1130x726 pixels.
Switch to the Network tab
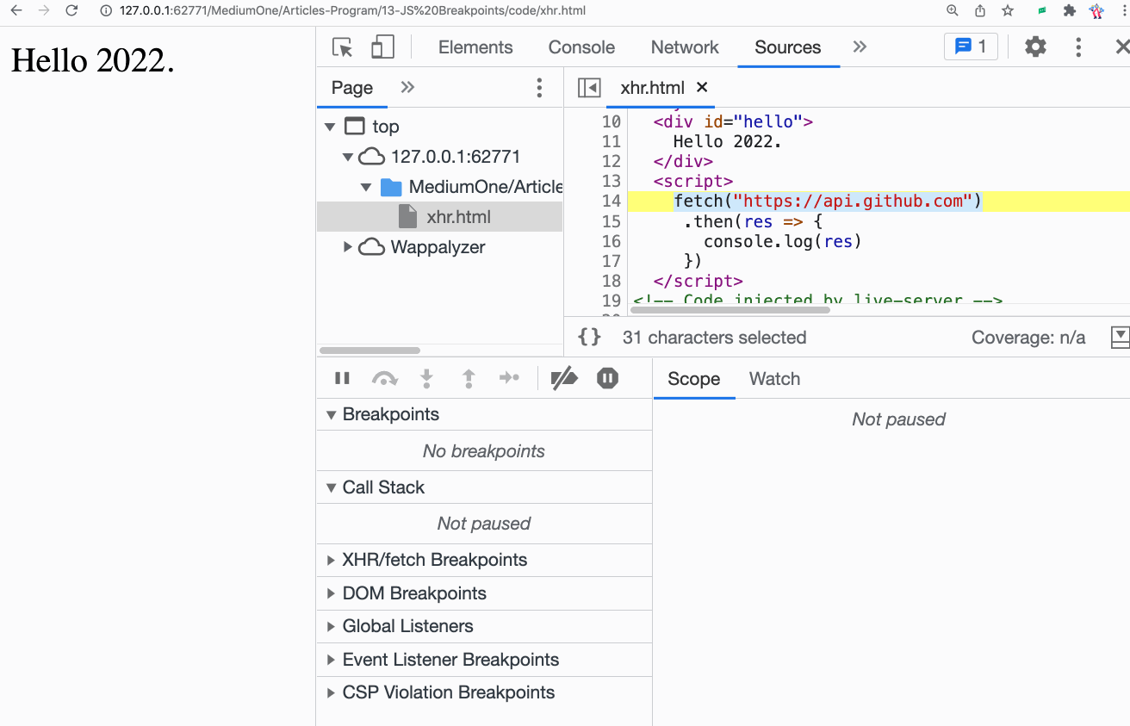(685, 47)
